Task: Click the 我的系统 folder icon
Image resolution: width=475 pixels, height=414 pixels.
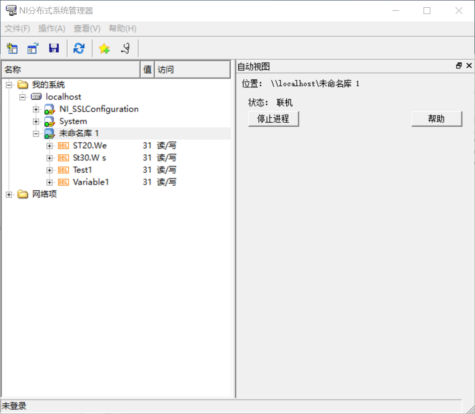Action: click(x=23, y=85)
